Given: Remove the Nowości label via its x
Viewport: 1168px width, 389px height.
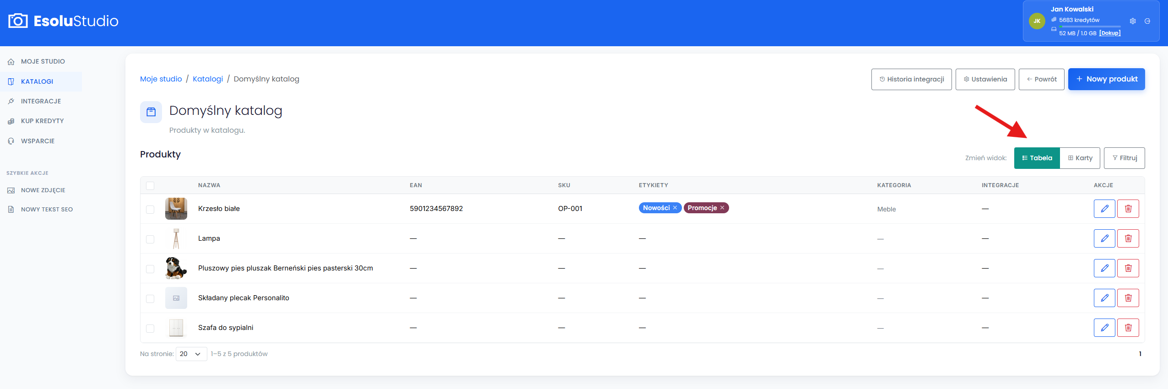Looking at the screenshot, I should tap(675, 208).
